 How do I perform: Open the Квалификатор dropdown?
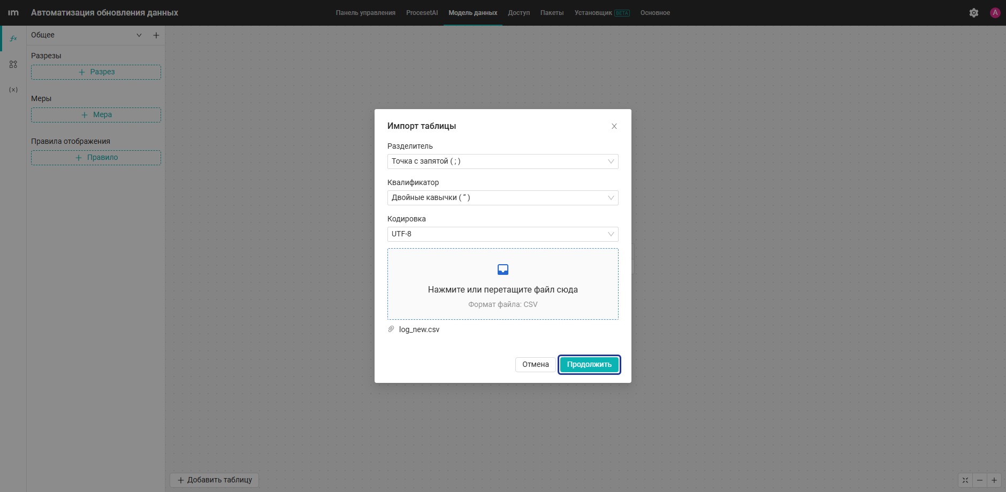coord(503,198)
